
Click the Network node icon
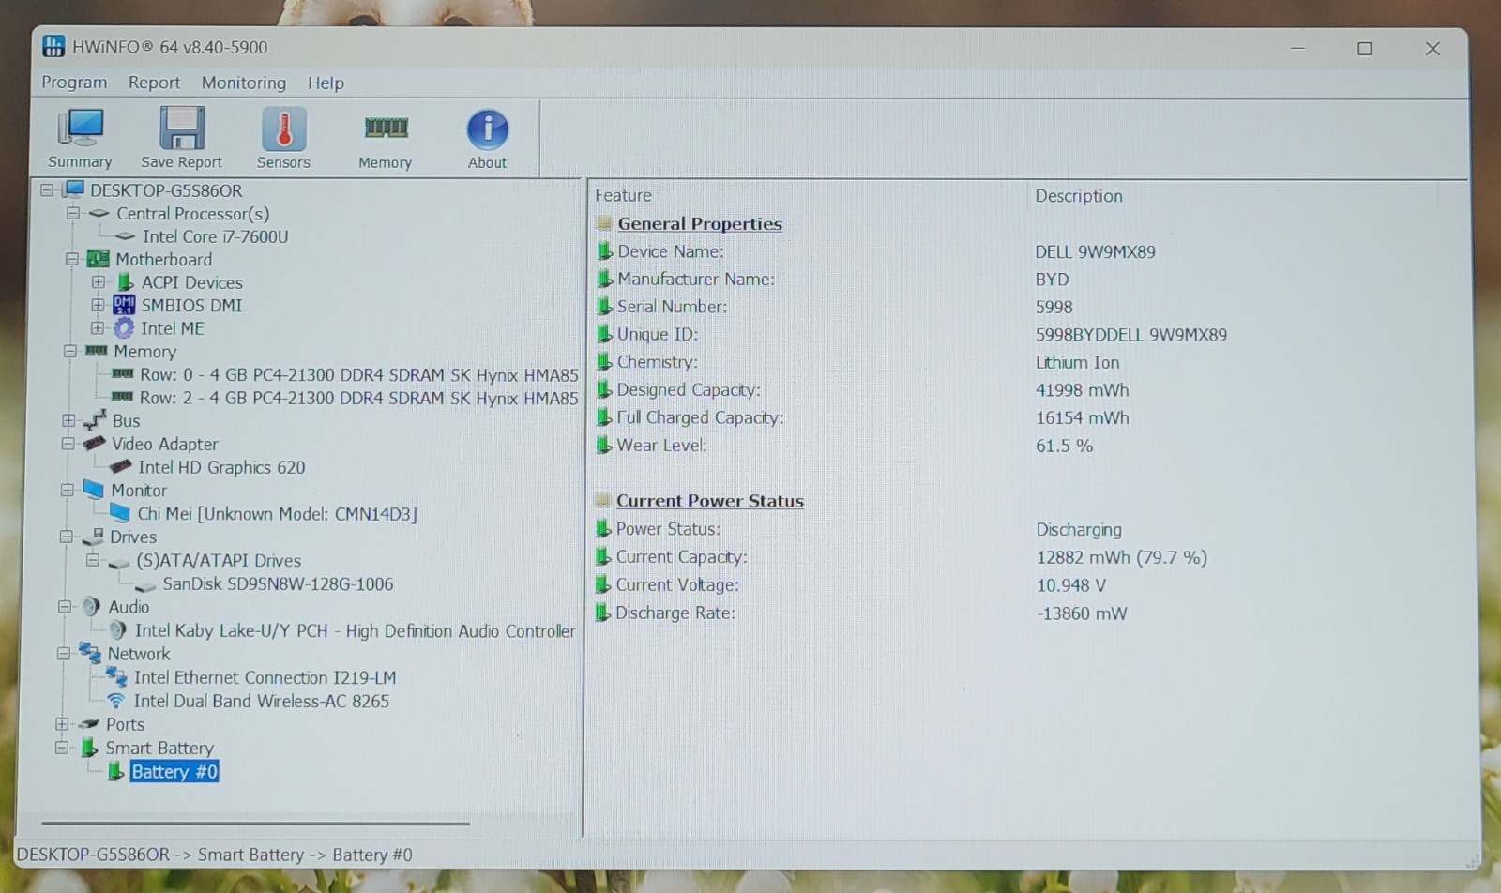90,653
